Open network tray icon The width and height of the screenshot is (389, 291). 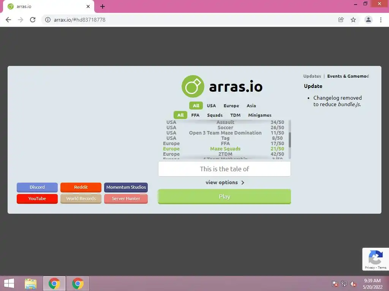tap(344, 283)
